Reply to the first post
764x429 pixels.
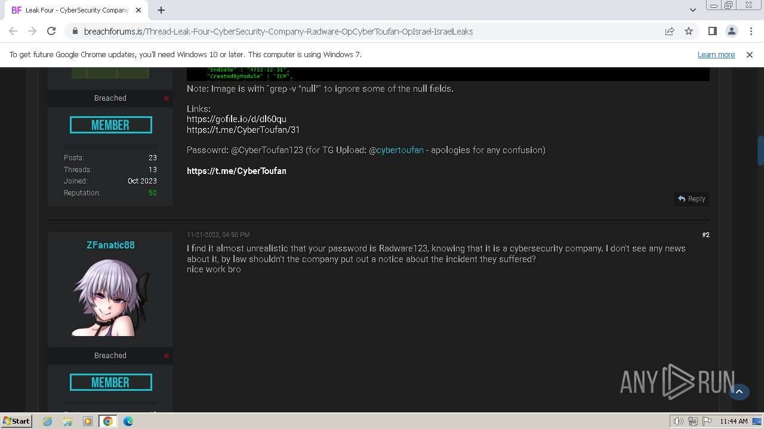[x=692, y=199]
